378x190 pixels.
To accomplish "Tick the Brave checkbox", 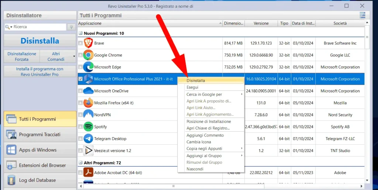I will click(x=80, y=43).
